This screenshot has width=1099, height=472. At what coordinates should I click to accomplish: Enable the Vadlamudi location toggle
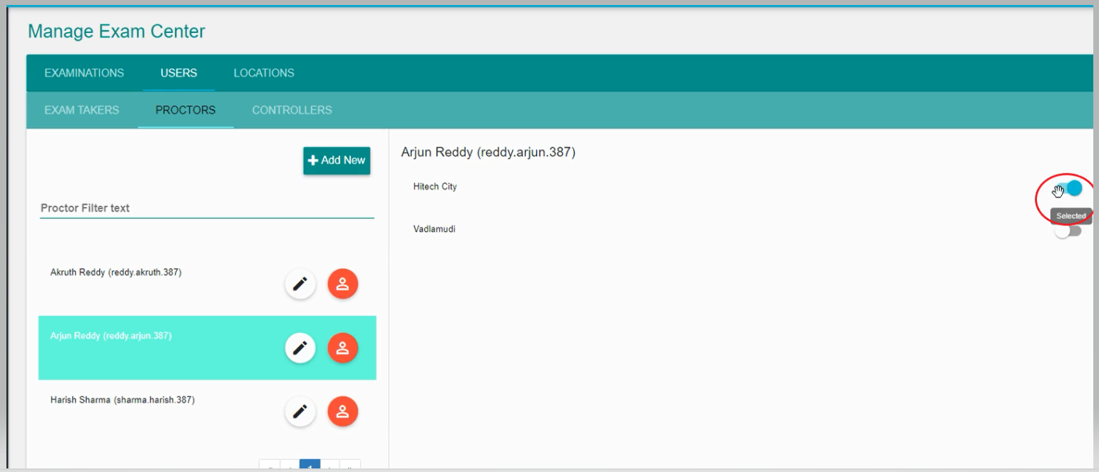(1068, 232)
